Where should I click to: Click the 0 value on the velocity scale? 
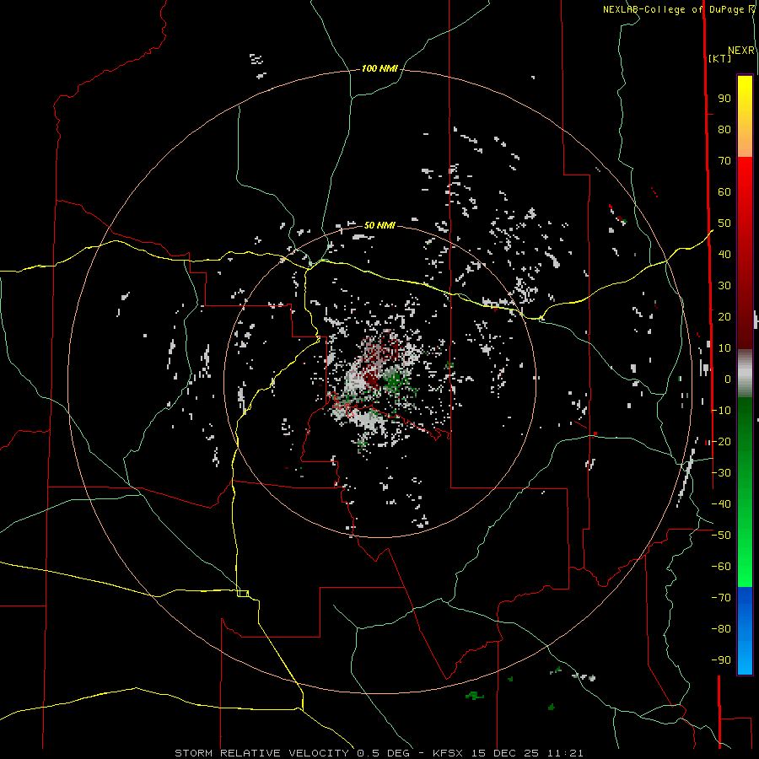(728, 379)
